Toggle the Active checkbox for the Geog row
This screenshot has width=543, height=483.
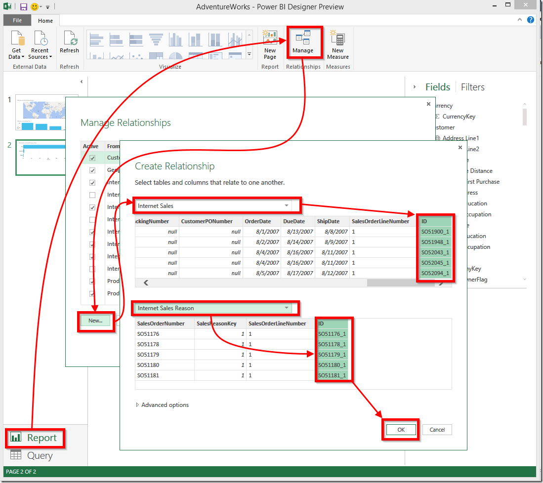point(92,170)
